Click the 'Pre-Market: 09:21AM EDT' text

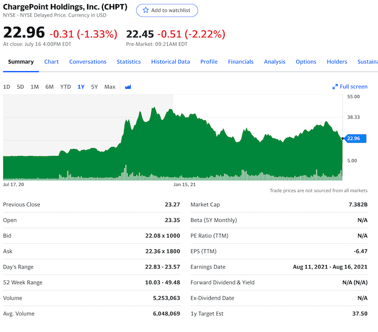[157, 44]
